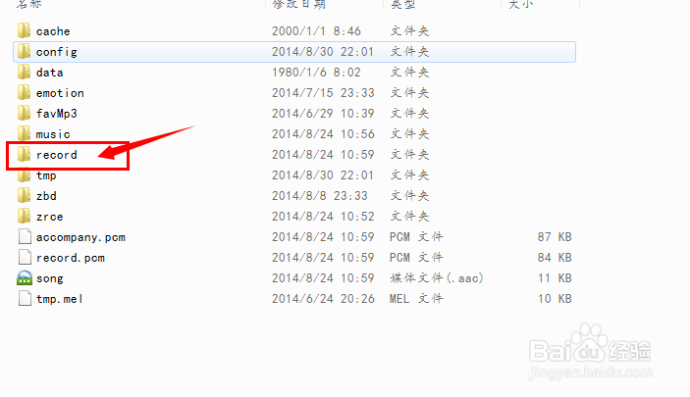
Task: Sort by the 修改日期 column header
Action: pyautogui.click(x=299, y=4)
